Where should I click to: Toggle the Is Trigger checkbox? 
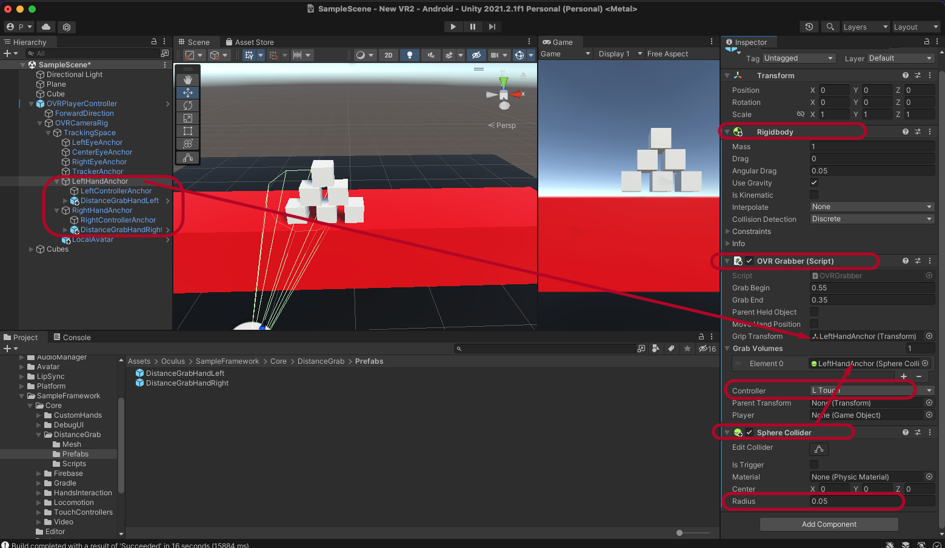click(814, 464)
